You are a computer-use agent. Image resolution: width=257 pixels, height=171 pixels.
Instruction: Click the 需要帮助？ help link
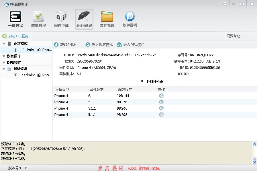pos(235,36)
